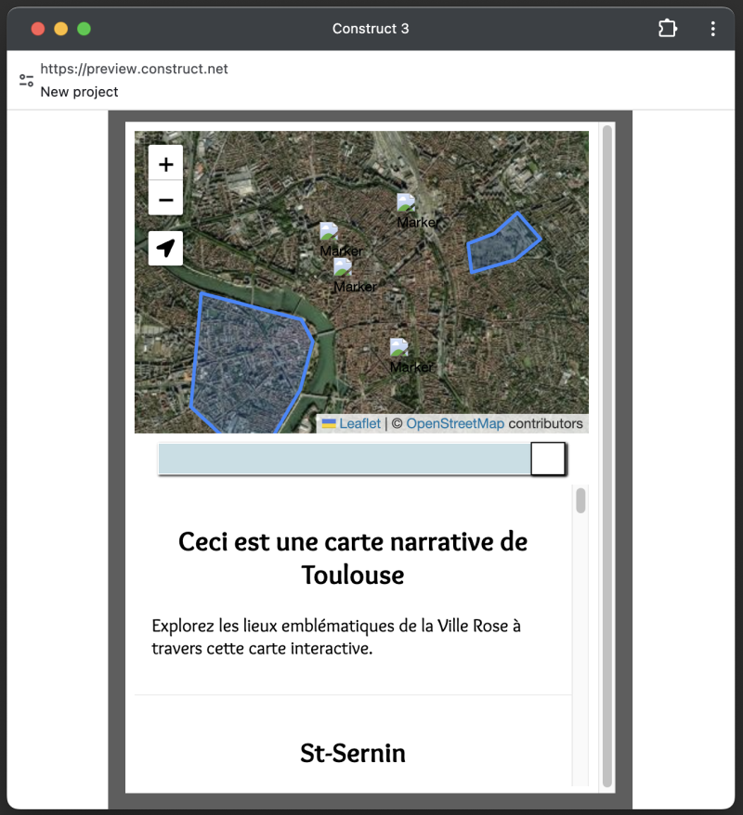Minimize the window with yellow button
Viewport: 743px width, 815px height.
pos(61,29)
